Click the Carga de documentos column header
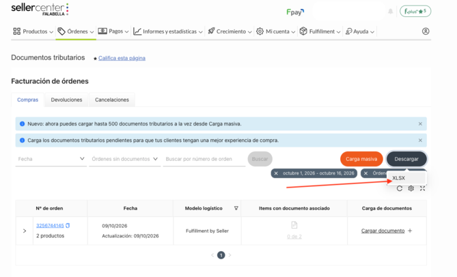Image resolution: width=457 pixels, height=277 pixels. click(x=387, y=208)
